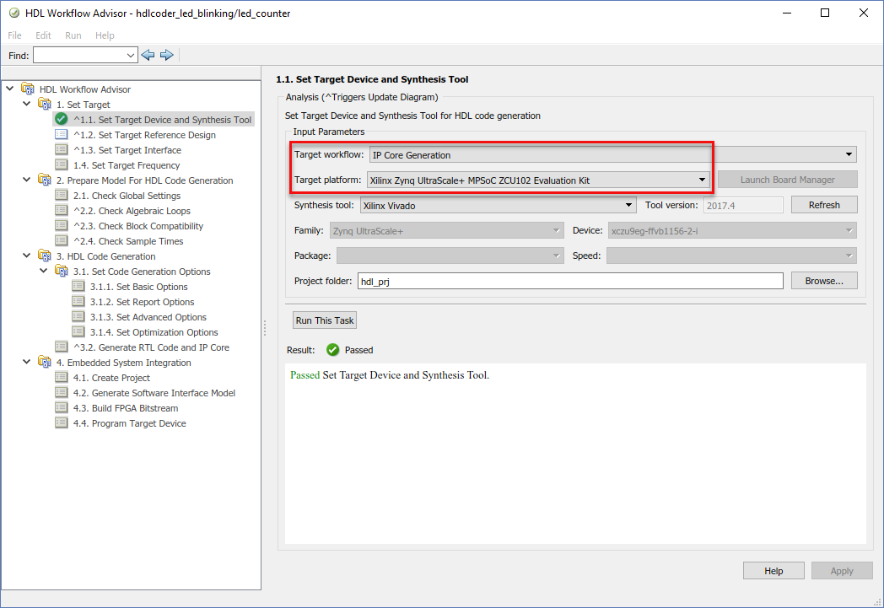Collapse the 3. HDL Code Generation node
The image size is (884, 608).
(26, 256)
